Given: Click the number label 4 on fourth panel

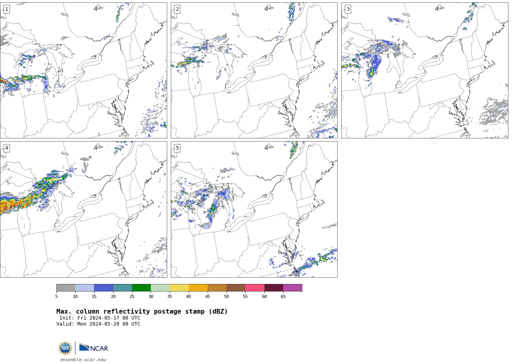Looking at the screenshot, I should click(x=6, y=148).
